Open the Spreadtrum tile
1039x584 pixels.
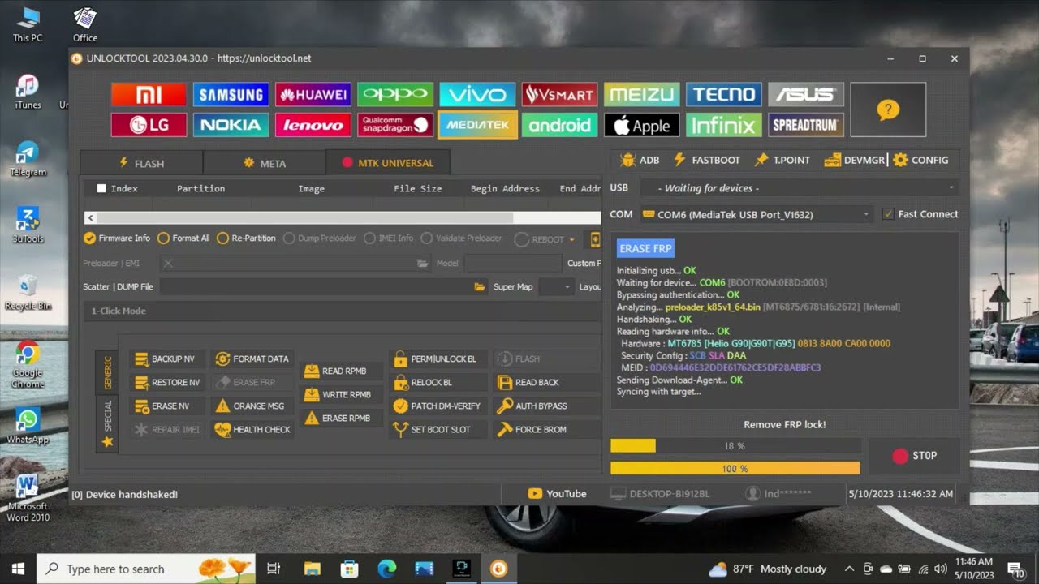806,125
